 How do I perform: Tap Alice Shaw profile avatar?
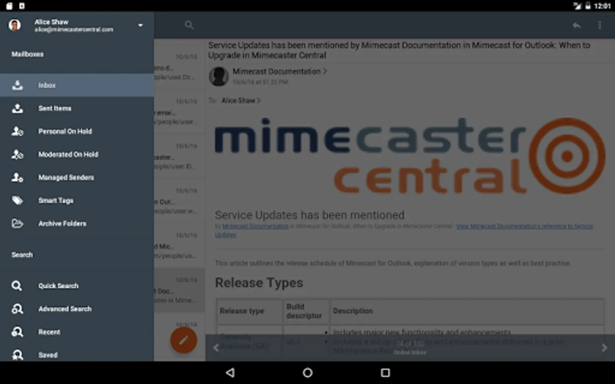pyautogui.click(x=15, y=25)
